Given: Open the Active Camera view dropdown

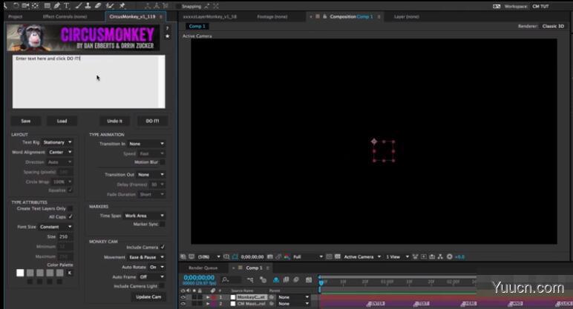Looking at the screenshot, I should click(x=362, y=257).
